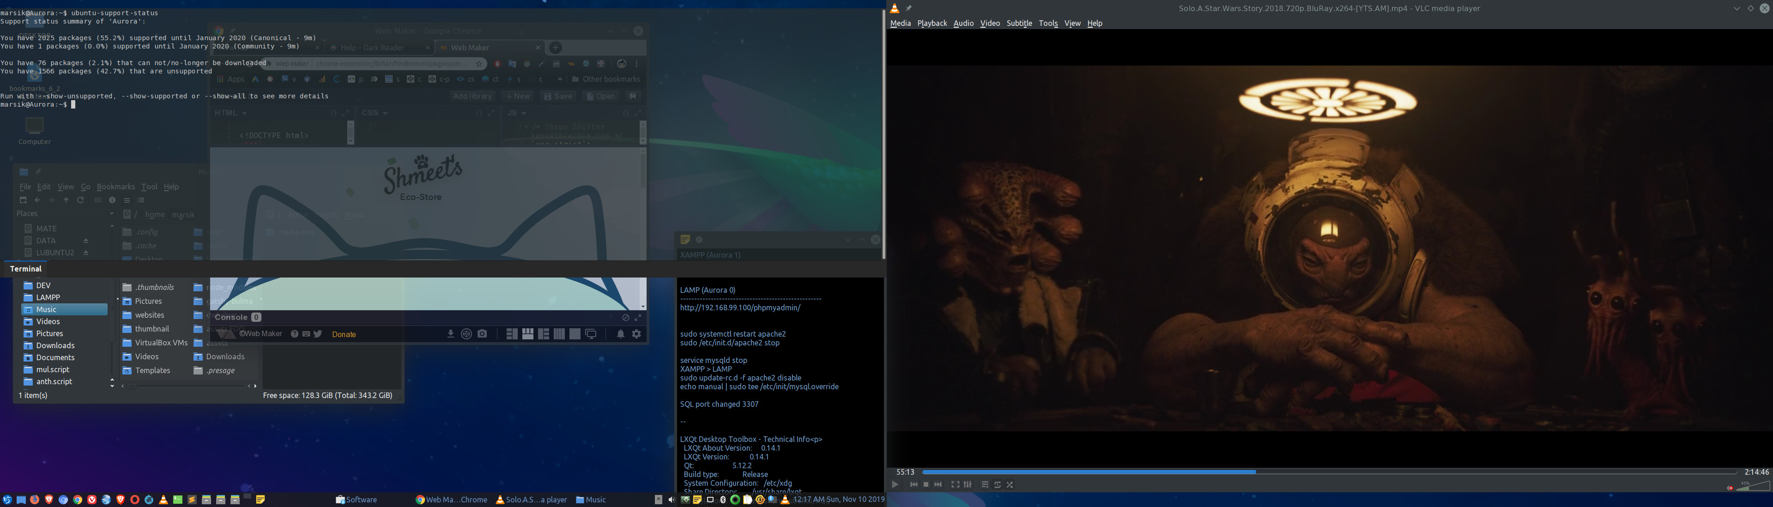Image resolution: width=1773 pixels, height=507 pixels.
Task: Take screenshot with Web Maker camera icon
Action: click(x=483, y=334)
